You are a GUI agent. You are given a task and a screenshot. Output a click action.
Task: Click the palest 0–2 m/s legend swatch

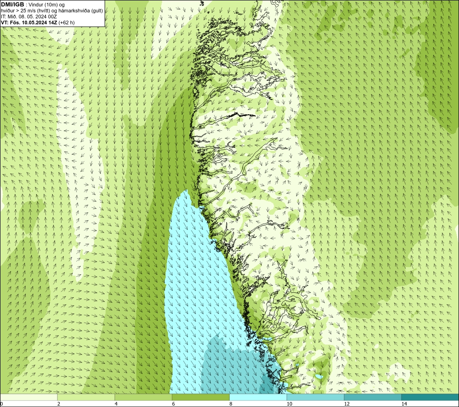point(28,397)
